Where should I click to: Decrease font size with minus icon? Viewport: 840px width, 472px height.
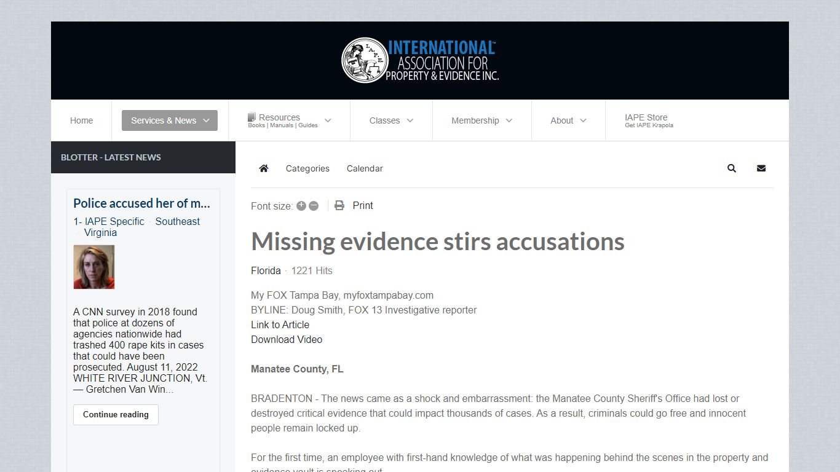314,206
